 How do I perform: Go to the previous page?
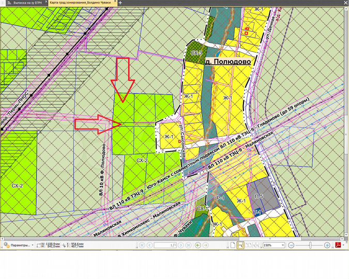[x=149, y=245]
